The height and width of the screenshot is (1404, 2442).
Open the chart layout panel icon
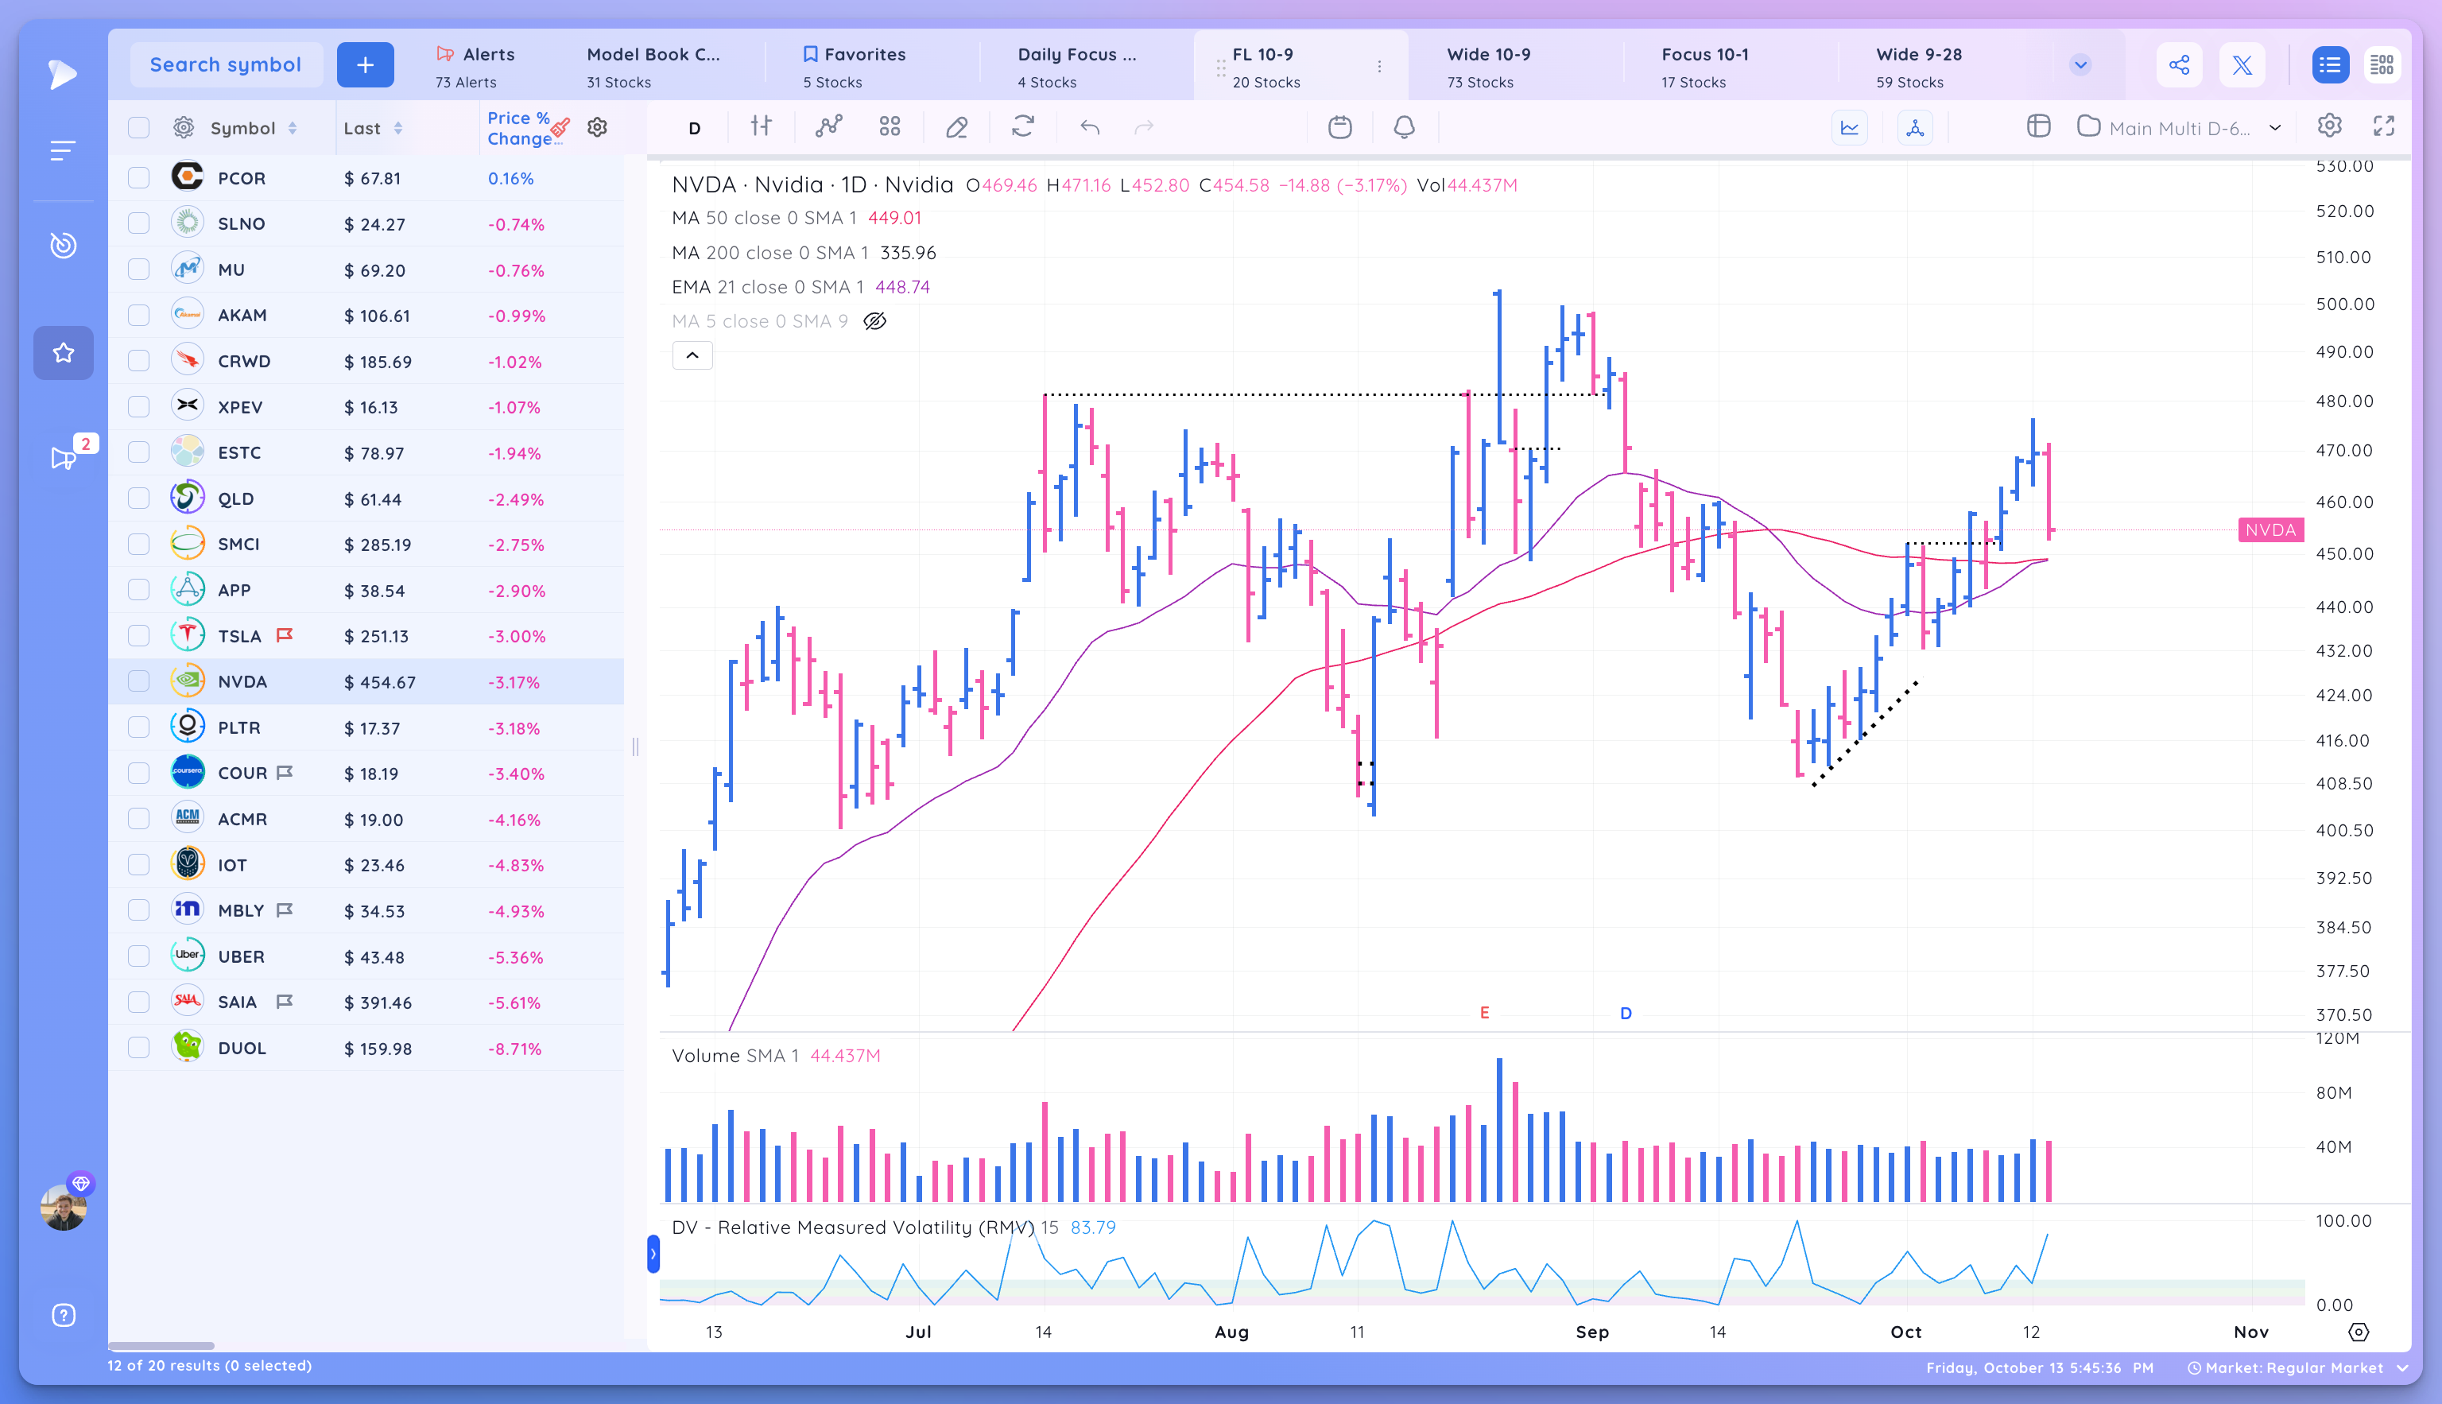2038,126
